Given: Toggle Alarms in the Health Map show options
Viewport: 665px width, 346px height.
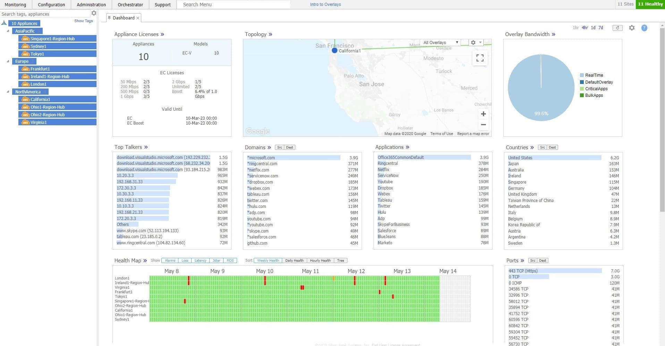Looking at the screenshot, I should [170, 260].
